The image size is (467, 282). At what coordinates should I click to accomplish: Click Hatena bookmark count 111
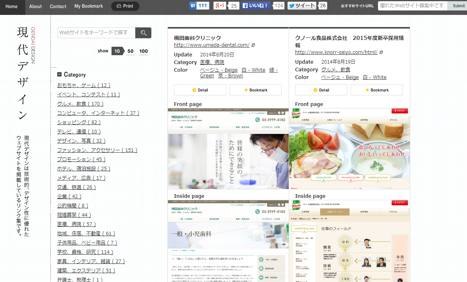point(203,6)
